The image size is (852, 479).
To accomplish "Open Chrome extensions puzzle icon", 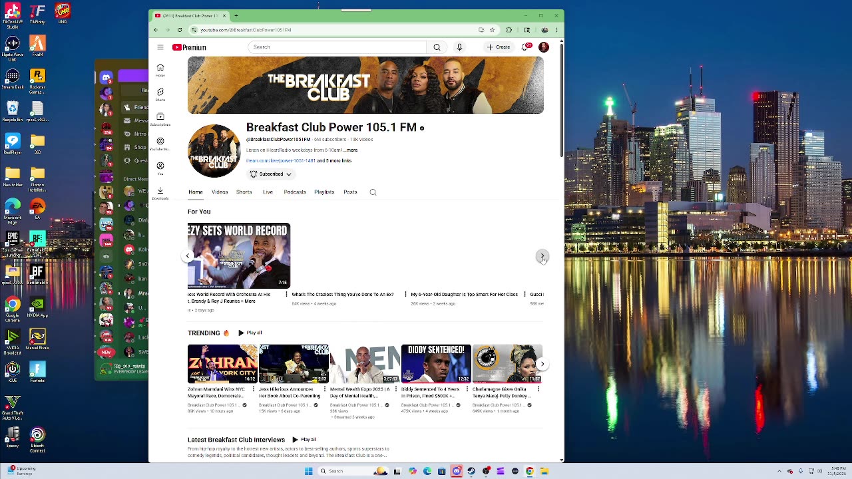I will pyautogui.click(x=509, y=30).
